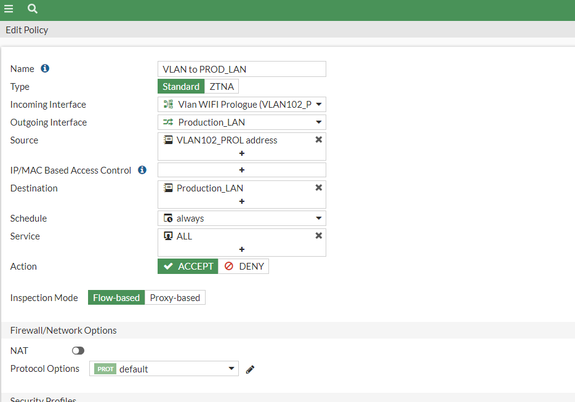
Task: Set Action to DENY
Action: pyautogui.click(x=244, y=267)
